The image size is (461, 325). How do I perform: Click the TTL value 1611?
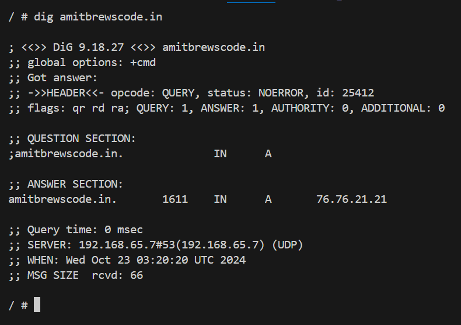(x=175, y=199)
